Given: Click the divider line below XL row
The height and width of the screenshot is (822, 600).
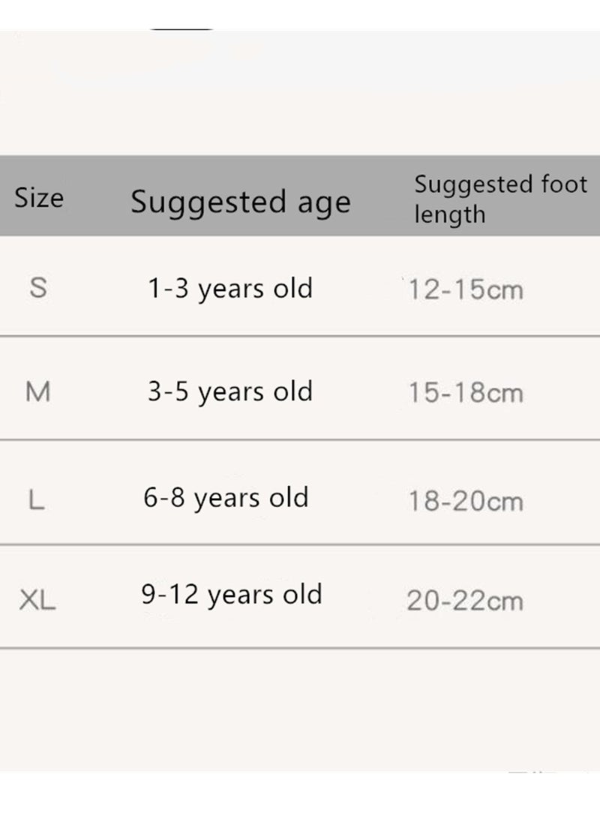Looking at the screenshot, I should point(300,648).
